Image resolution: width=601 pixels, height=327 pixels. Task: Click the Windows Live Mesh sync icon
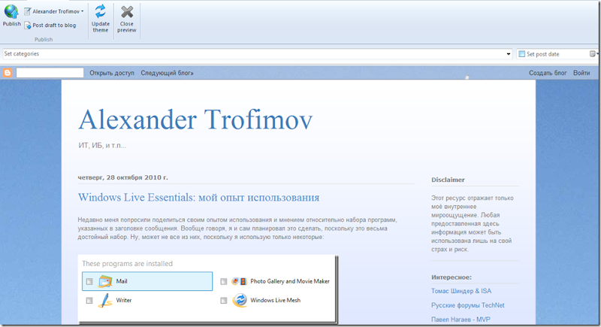[x=240, y=300]
